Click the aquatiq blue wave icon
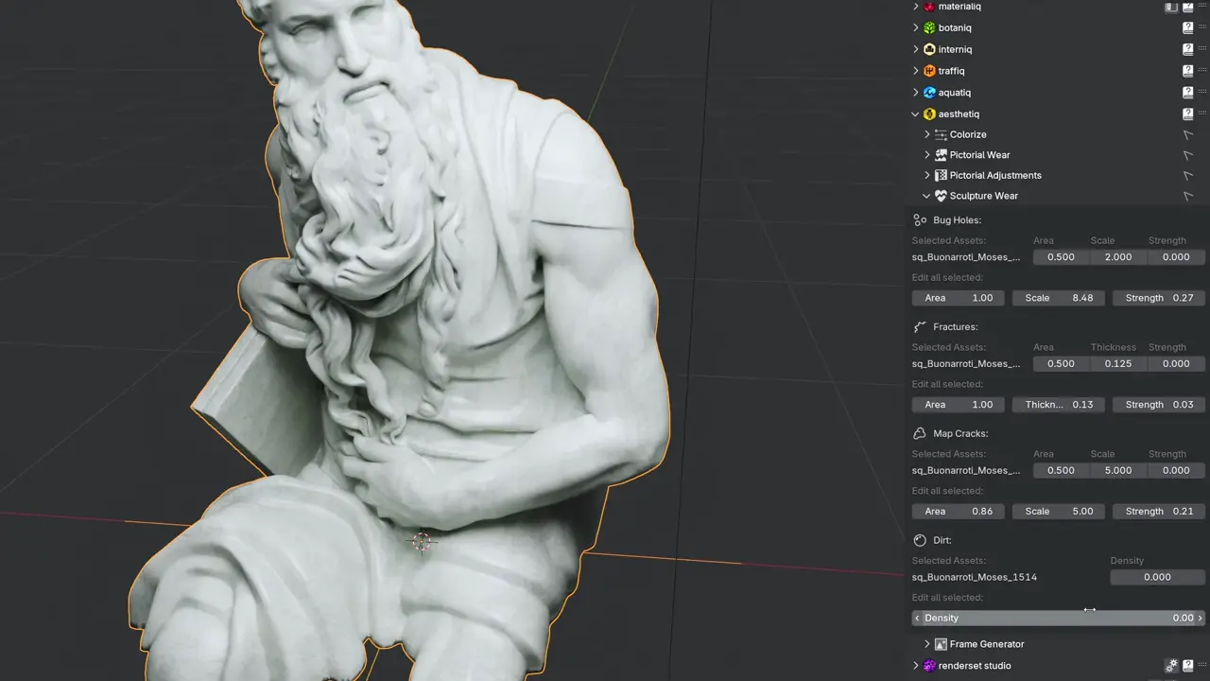Screen dimensions: 1210x681 coord(929,93)
